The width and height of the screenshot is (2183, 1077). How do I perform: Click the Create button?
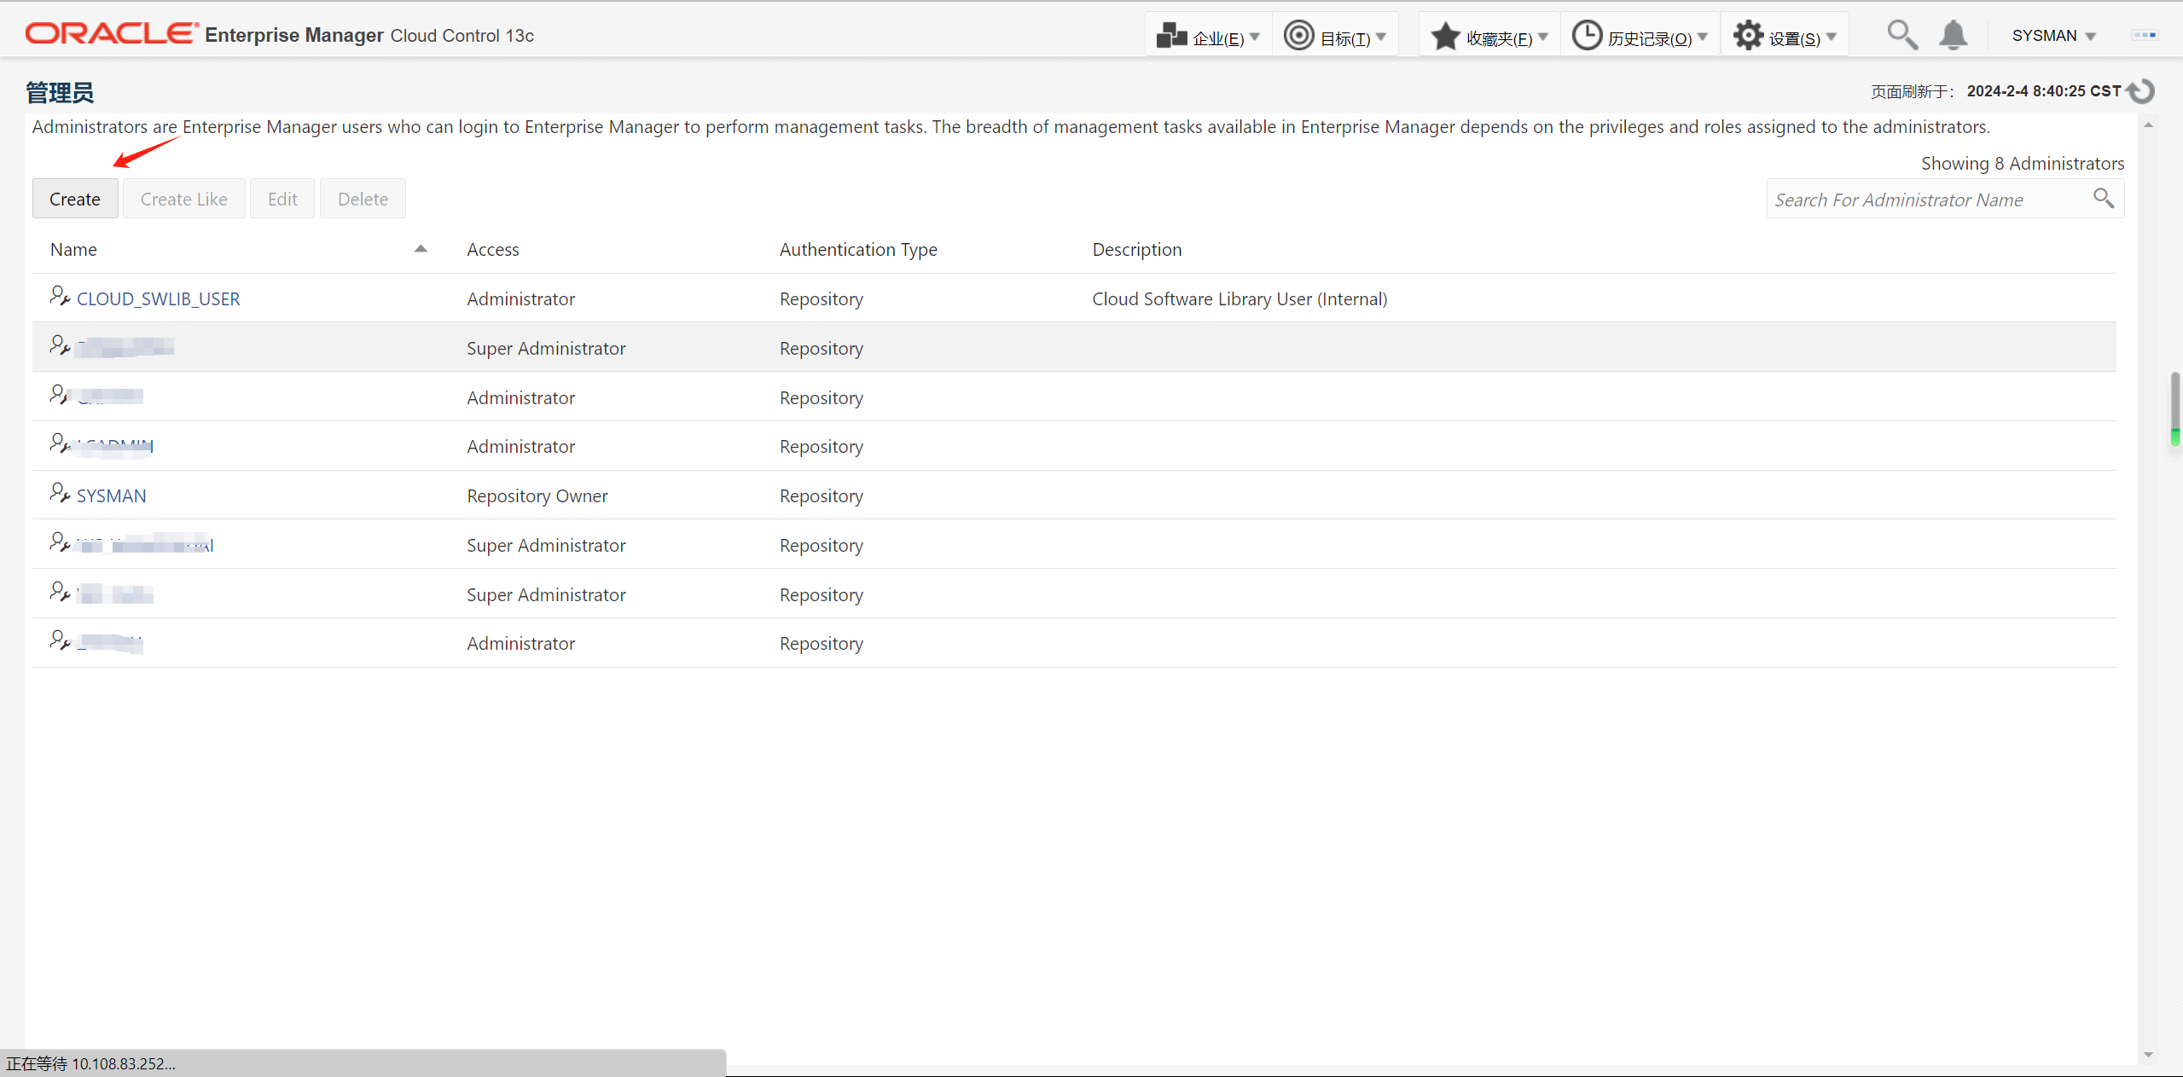75,199
